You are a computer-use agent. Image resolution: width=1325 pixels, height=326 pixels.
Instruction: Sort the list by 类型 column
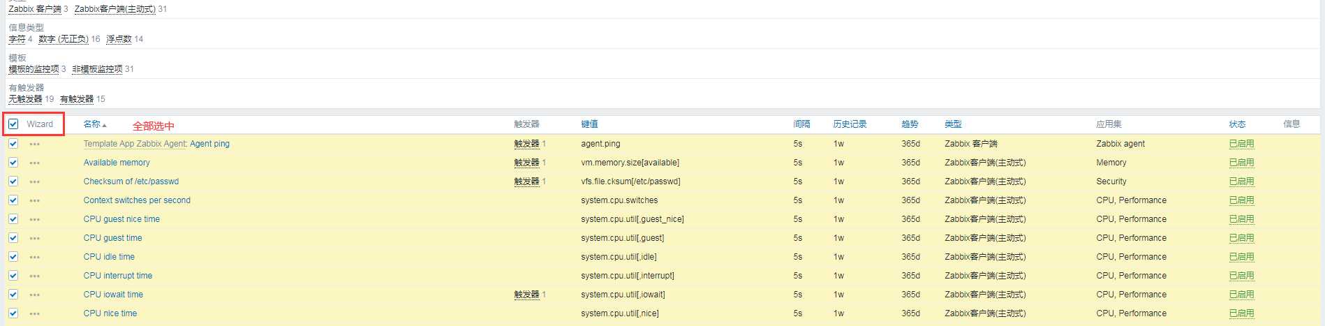click(953, 124)
